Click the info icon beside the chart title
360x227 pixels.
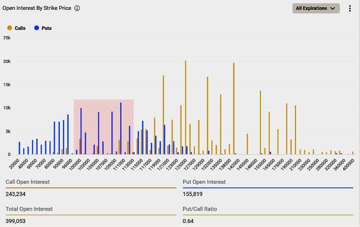(x=77, y=8)
